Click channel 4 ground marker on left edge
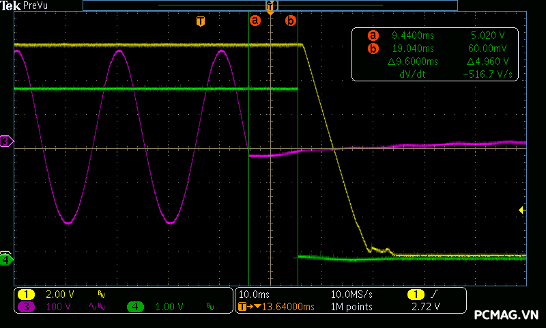Screen dimensions: 546x328 [6, 260]
